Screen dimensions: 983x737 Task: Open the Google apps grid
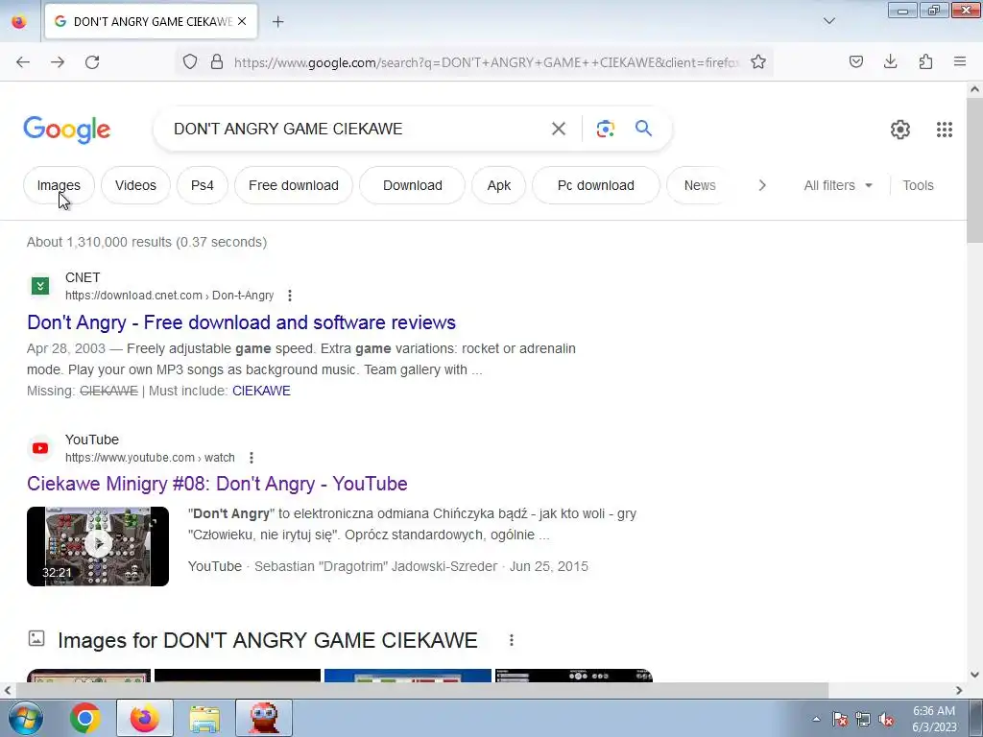coord(945,130)
